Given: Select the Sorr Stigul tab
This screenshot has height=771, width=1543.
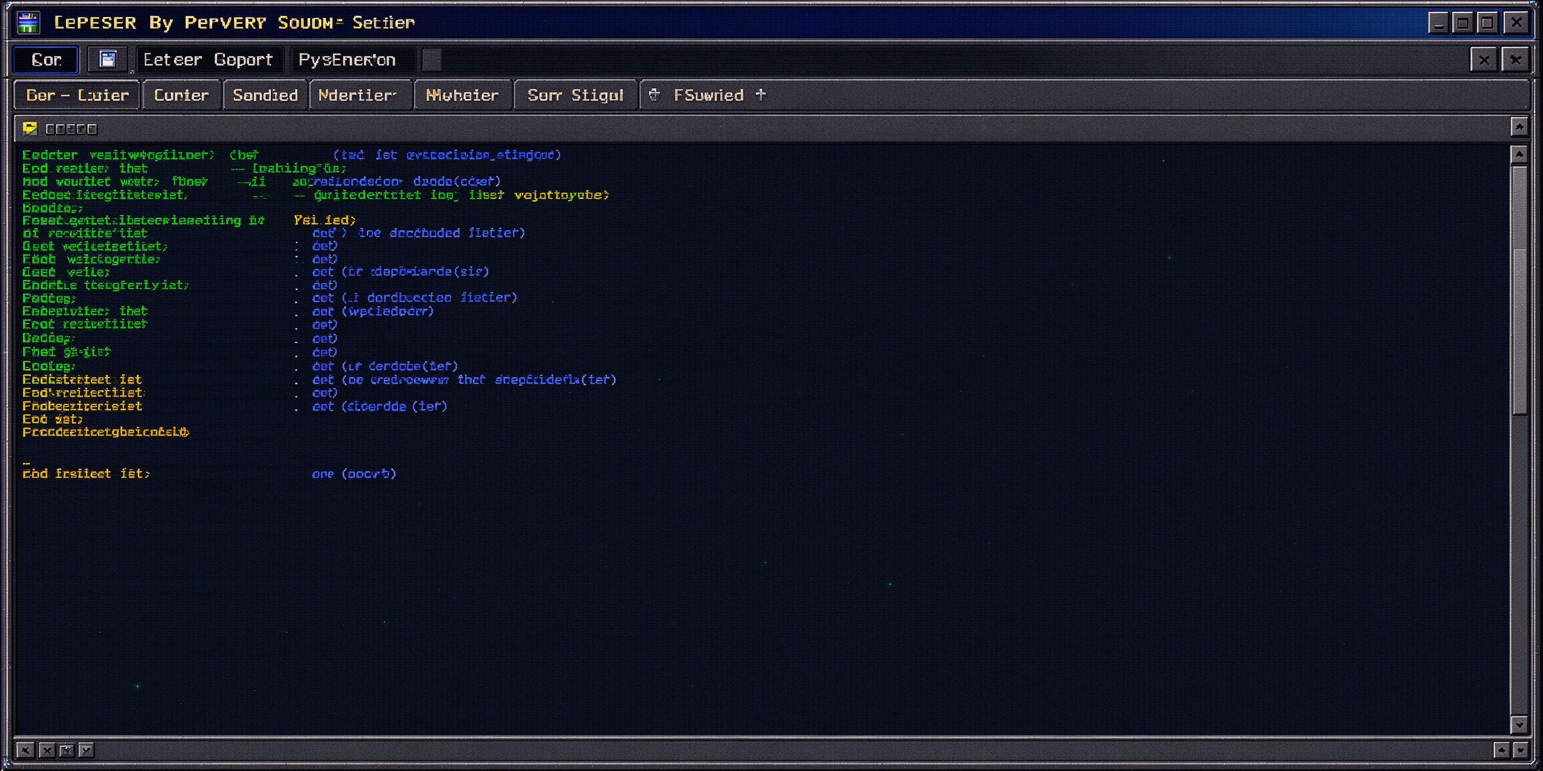Looking at the screenshot, I should (x=575, y=95).
